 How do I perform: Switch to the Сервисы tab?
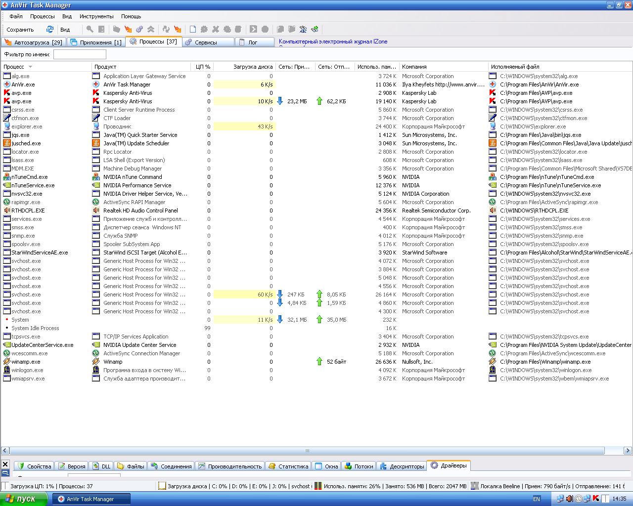[x=208, y=42]
